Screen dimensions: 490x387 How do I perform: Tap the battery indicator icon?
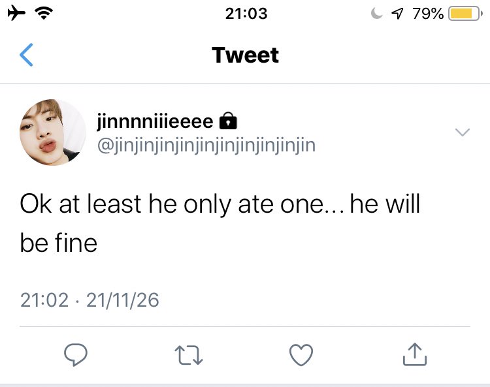(465, 13)
